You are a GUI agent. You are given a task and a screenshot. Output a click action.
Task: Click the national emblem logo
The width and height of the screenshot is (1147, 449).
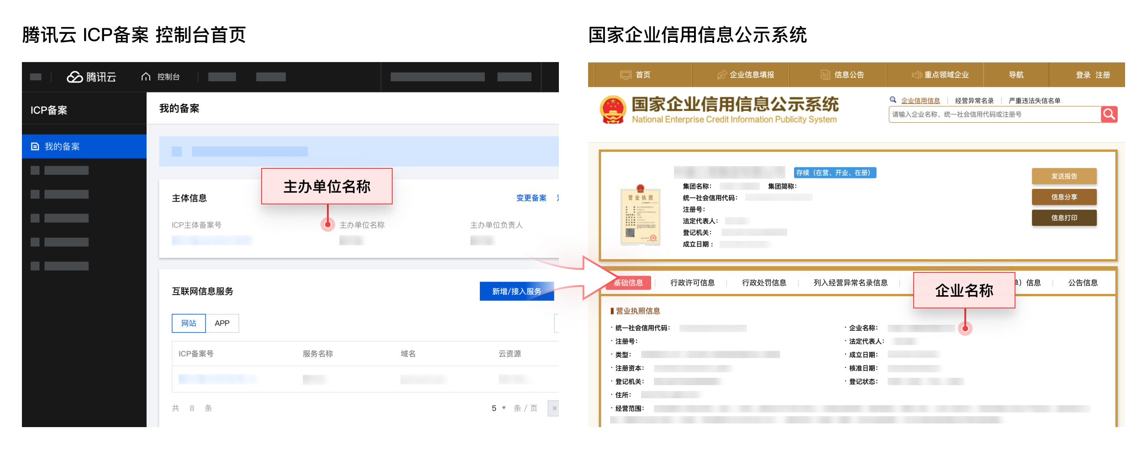click(x=613, y=110)
